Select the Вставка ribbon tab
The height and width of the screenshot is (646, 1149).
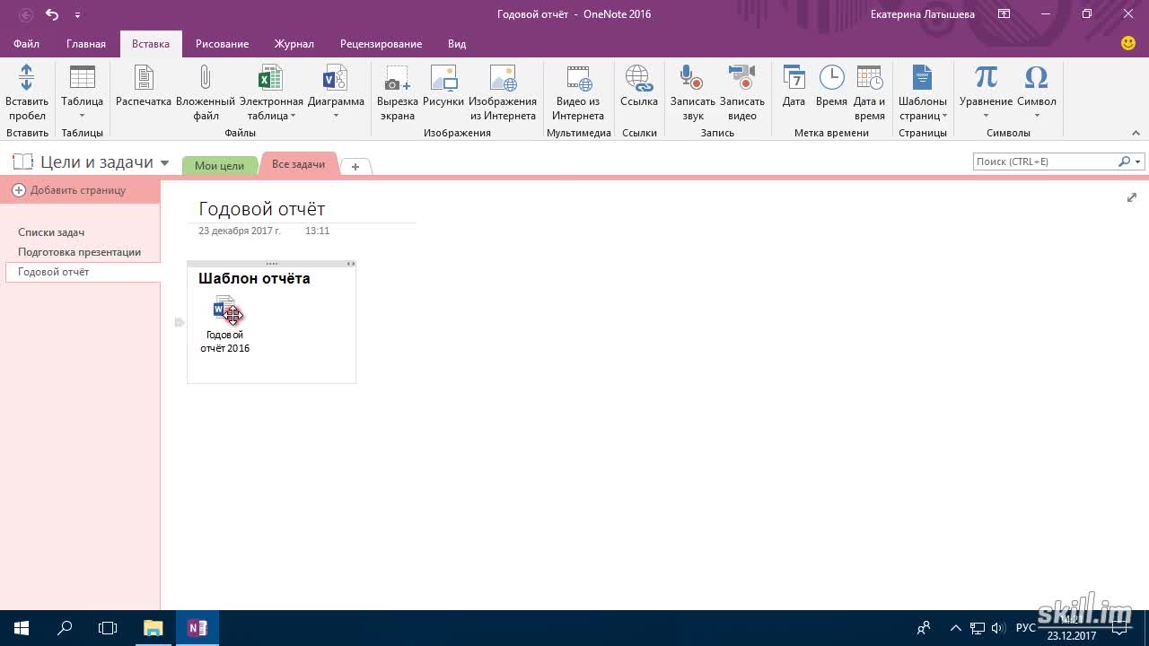[151, 44]
